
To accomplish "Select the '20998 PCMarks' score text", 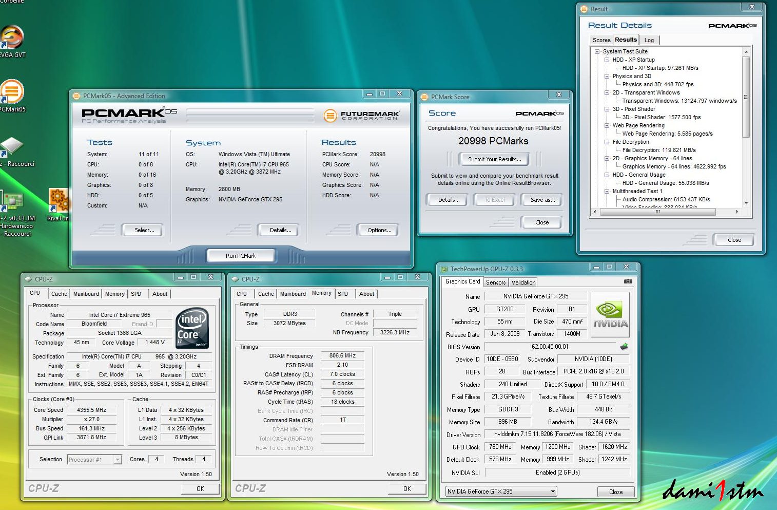I will [x=493, y=141].
